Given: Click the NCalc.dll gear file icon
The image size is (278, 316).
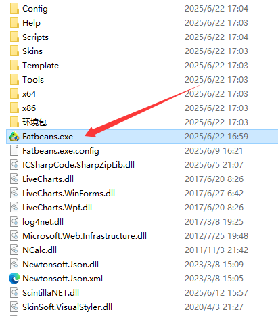Looking at the screenshot, I should [14, 250].
